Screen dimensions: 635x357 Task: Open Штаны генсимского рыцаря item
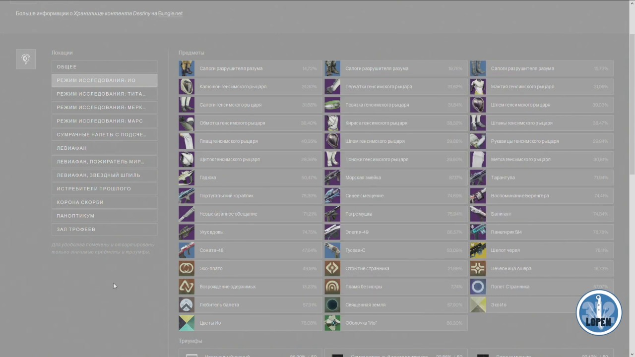click(x=542, y=123)
